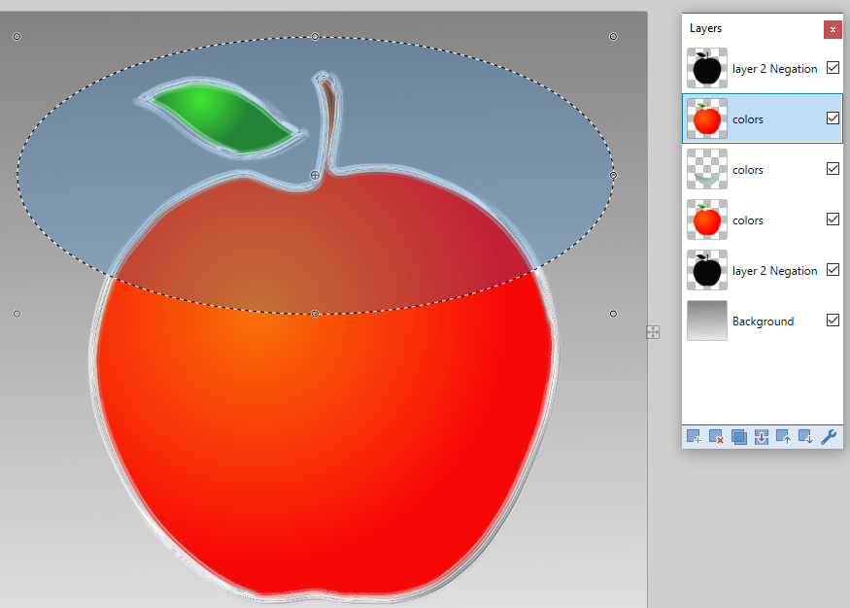850x608 pixels.
Task: Click 'layer 2 Negation' name just above Background
Action: [774, 271]
